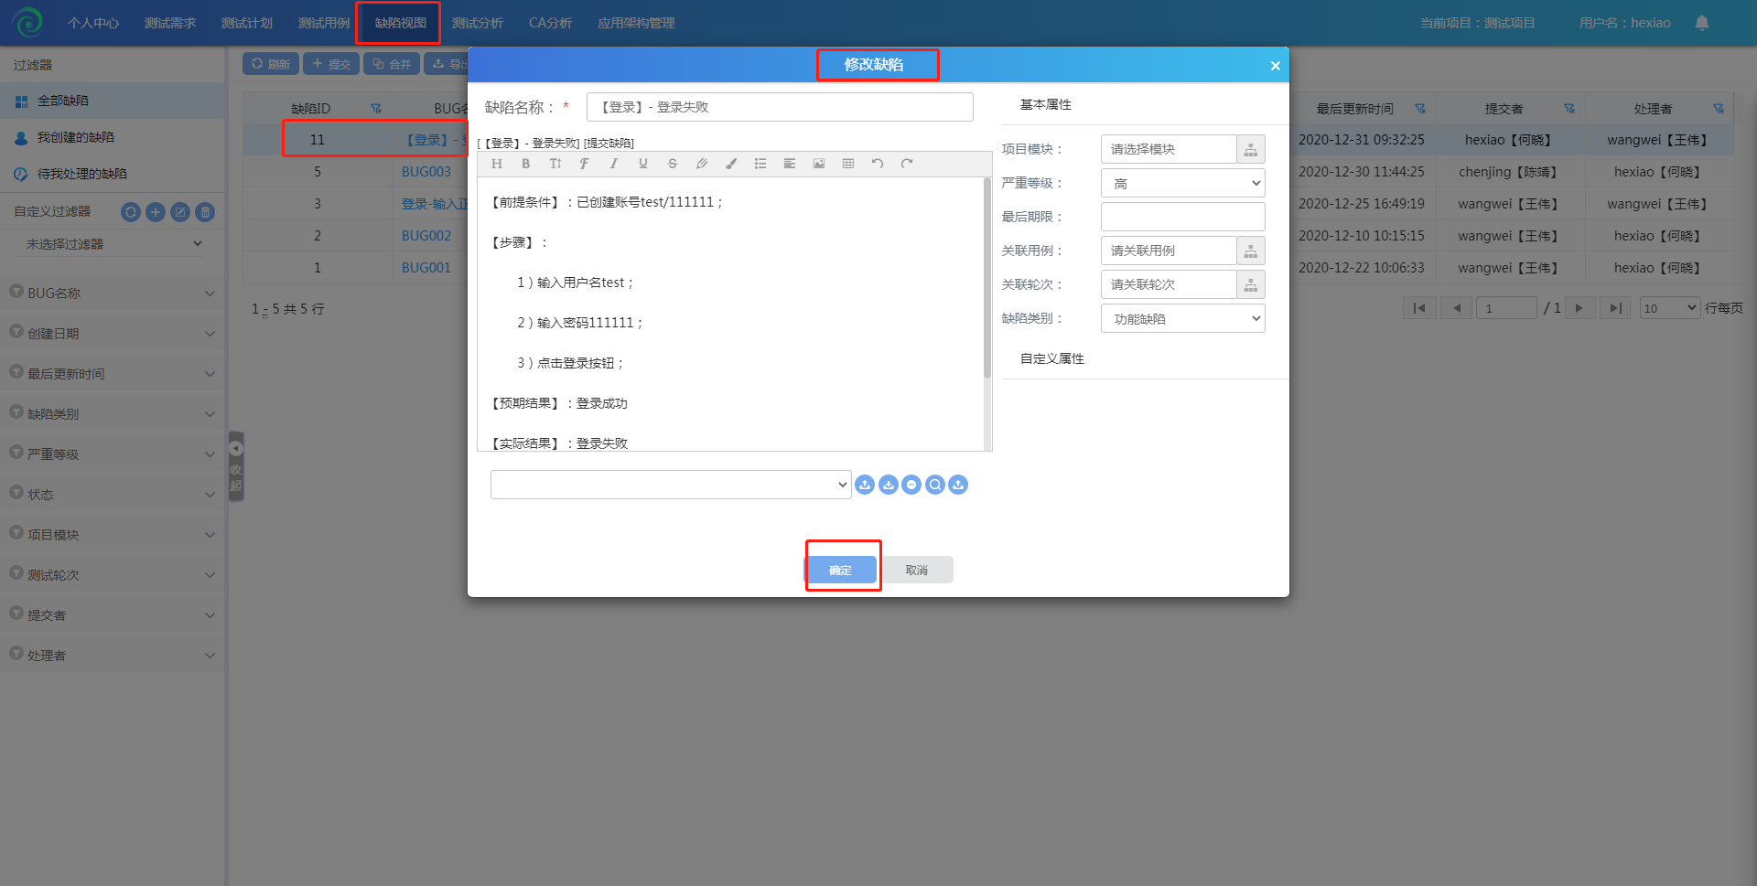Insert a bulleted list
The width and height of the screenshot is (1757, 886).
coord(760,164)
